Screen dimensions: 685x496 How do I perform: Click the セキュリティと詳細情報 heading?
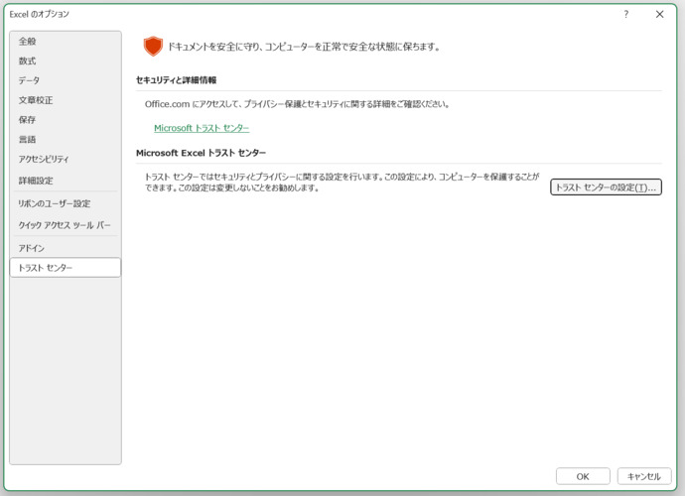point(176,80)
